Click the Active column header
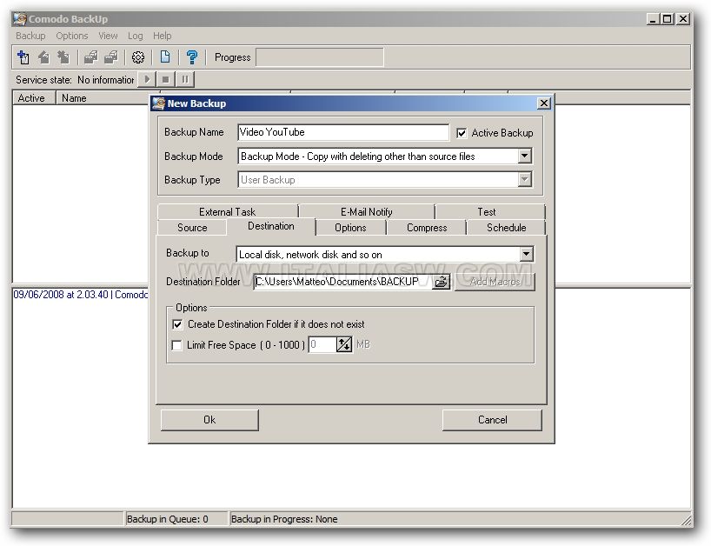This screenshot has height=546, width=711. pyautogui.click(x=34, y=98)
